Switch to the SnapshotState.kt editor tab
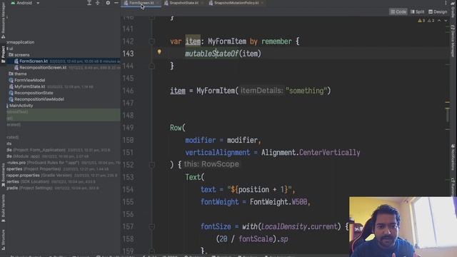 184,3
